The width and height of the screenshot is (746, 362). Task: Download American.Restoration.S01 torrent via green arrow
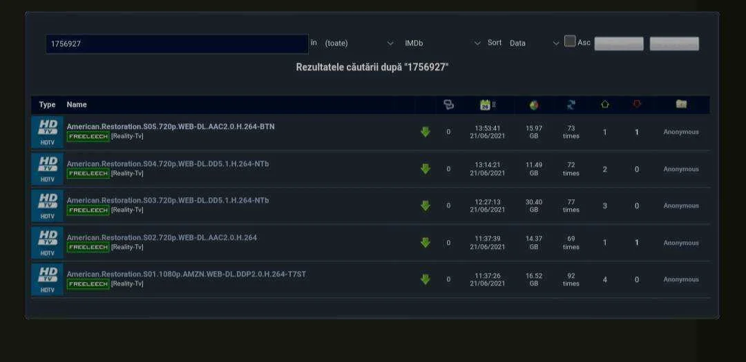point(425,279)
